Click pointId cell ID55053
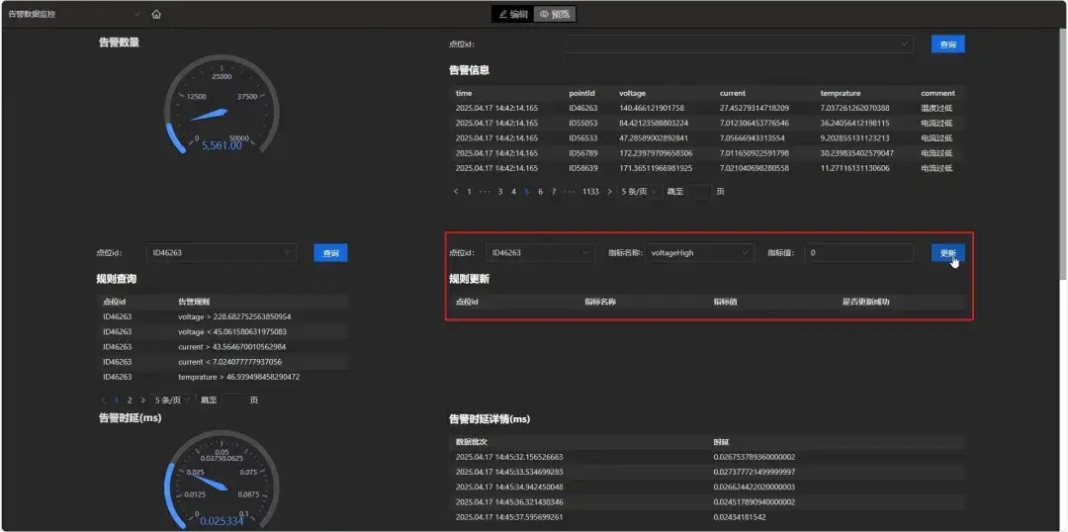This screenshot has height=532, width=1068. [x=583, y=124]
